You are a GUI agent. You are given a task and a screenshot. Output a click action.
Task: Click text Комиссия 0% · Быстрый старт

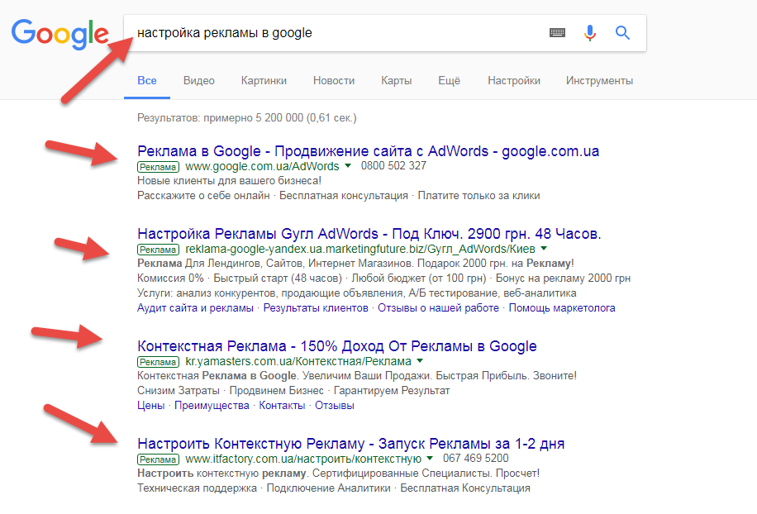click(x=240, y=278)
